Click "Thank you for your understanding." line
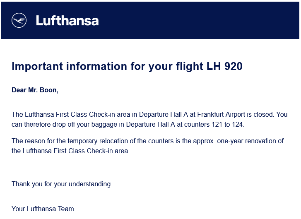Screen dimensions: 301x219 62,184
